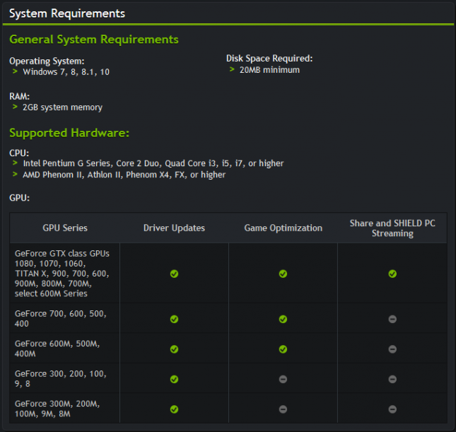Click the green arrow bullet beside 20MB minimum
Screen dimensions: 456x432
click(232, 69)
